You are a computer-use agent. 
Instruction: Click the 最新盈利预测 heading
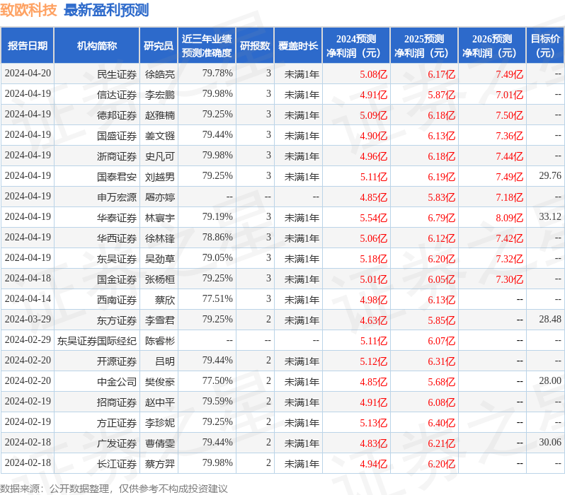point(106,10)
